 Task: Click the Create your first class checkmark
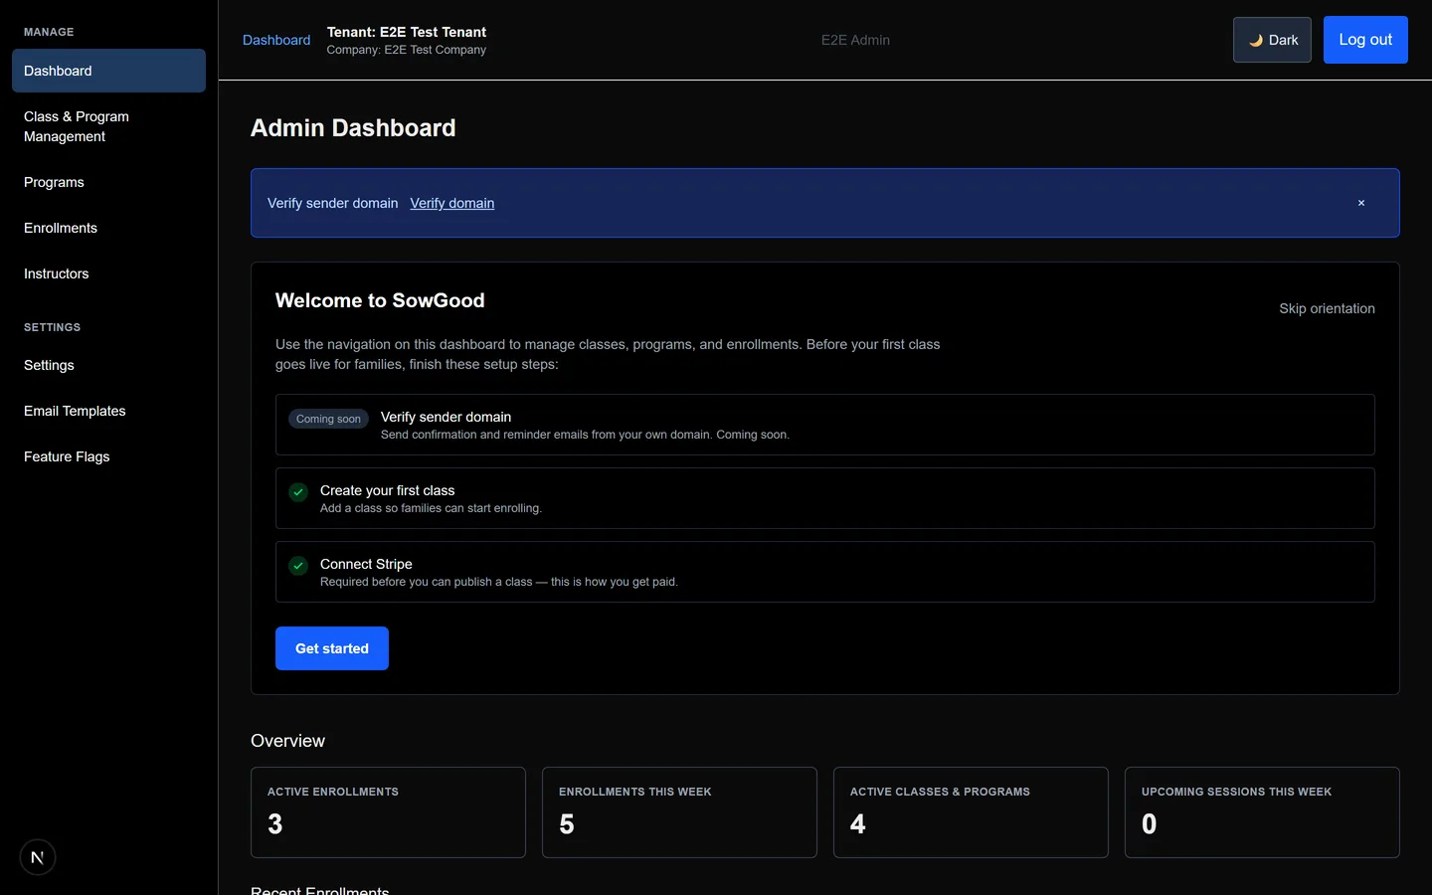pos(298,492)
